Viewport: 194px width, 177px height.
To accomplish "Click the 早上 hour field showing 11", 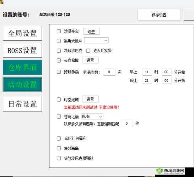I will (147, 72).
